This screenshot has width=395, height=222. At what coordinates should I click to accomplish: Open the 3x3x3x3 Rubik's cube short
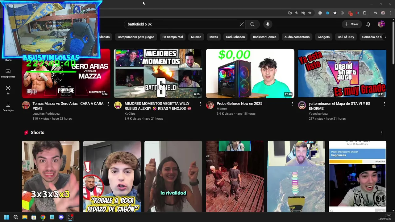(x=51, y=176)
